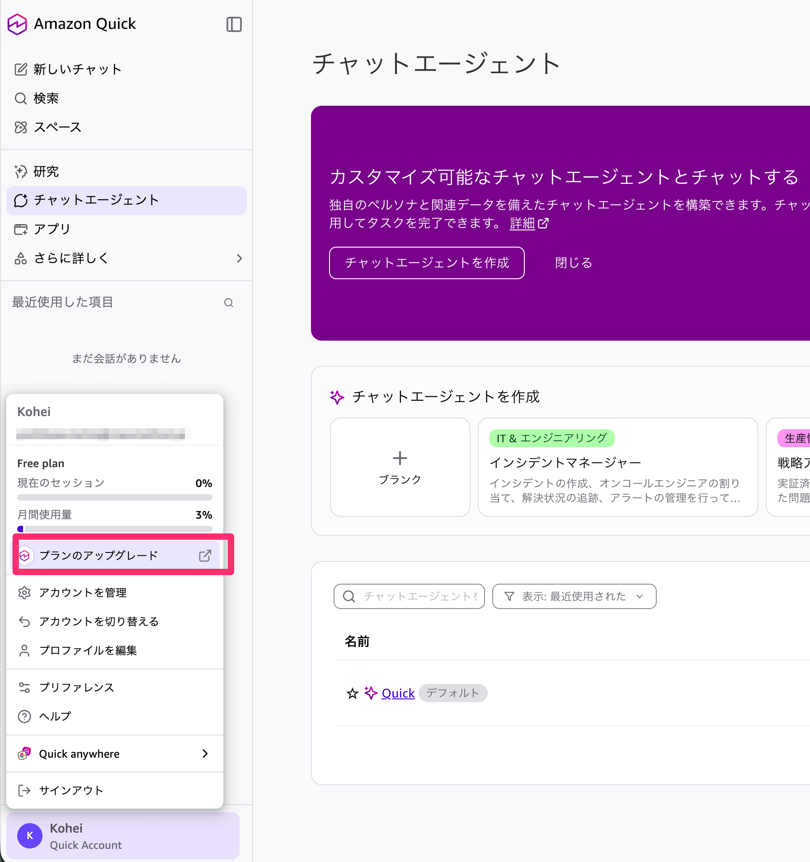Click the Amazon Quick logo icon
The width and height of the screenshot is (810, 862).
[17, 24]
